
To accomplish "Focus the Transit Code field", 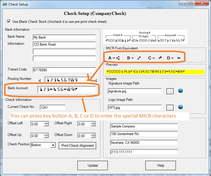I will coord(64,70).
